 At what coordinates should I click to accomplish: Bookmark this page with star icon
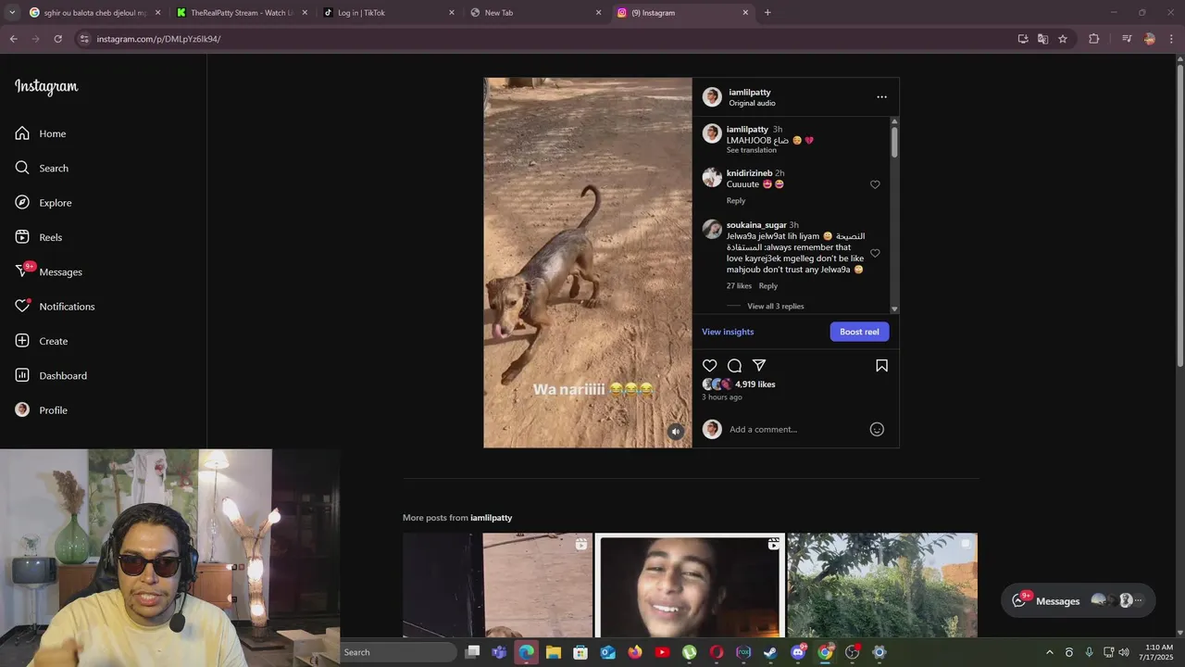point(1063,39)
